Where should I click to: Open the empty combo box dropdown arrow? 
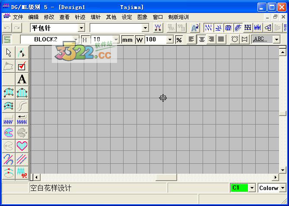click(x=145, y=28)
